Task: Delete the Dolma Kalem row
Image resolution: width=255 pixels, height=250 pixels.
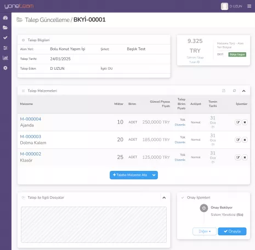Action: (x=245, y=140)
